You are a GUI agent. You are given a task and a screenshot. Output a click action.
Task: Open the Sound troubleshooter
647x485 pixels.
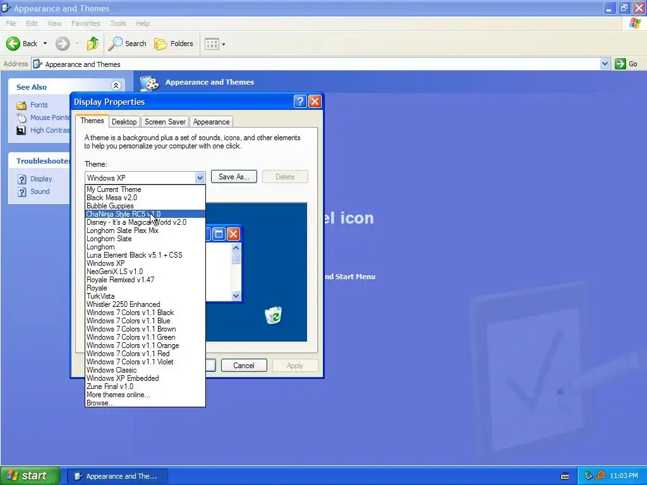coord(40,191)
